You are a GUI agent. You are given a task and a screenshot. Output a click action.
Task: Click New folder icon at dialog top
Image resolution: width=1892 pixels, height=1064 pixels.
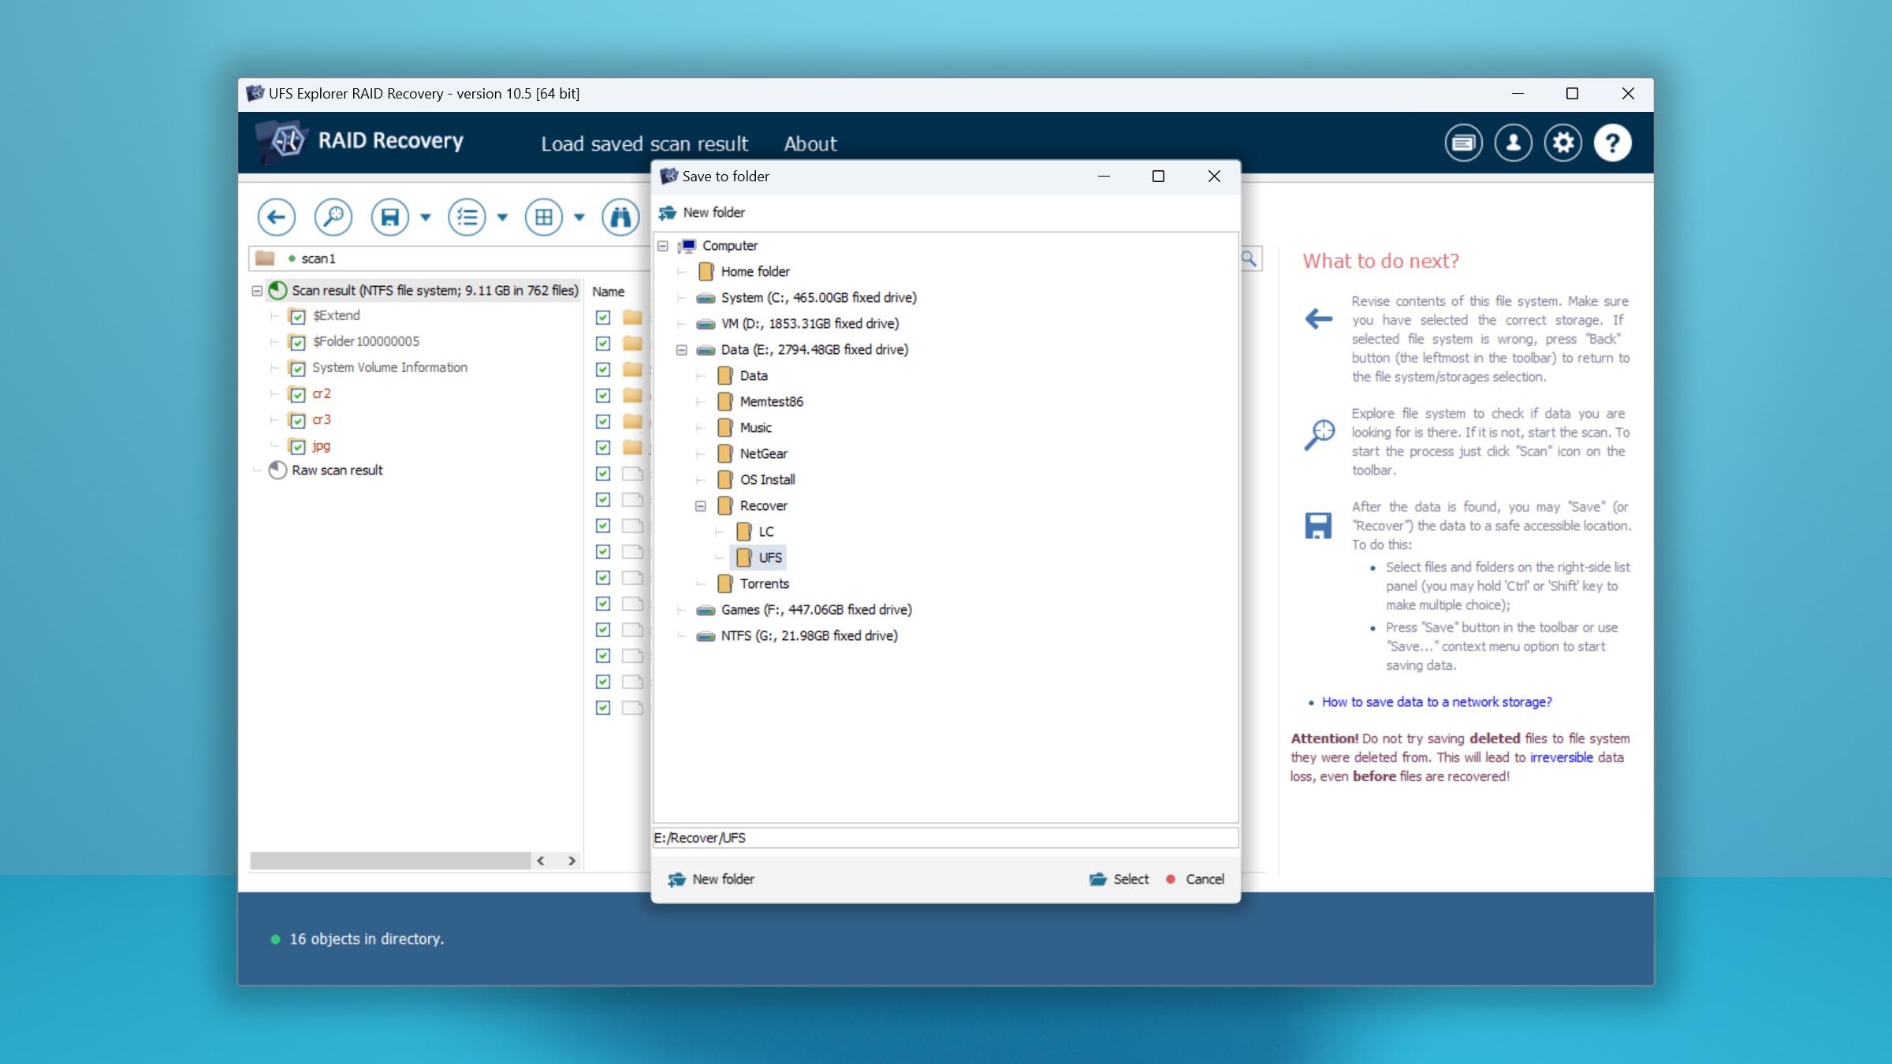pyautogui.click(x=668, y=213)
